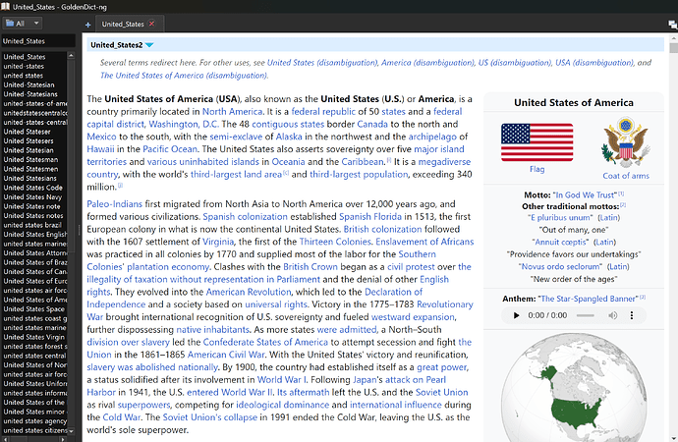Click the word search input field
Screen dimensions: 678x442
pyautogui.click(x=37, y=41)
